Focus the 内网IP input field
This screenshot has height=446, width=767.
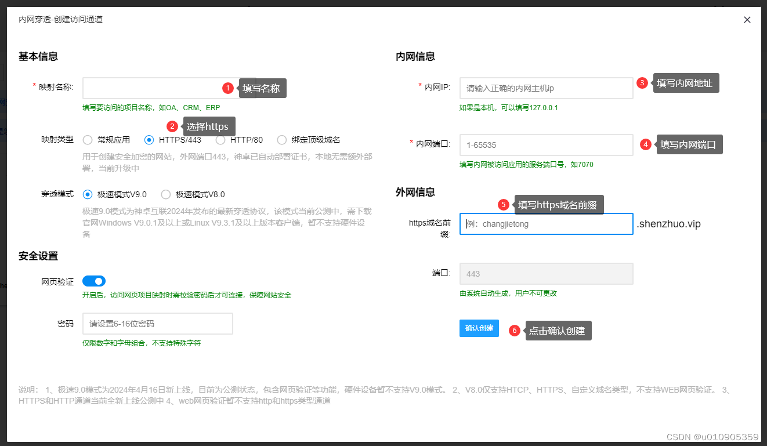click(547, 88)
